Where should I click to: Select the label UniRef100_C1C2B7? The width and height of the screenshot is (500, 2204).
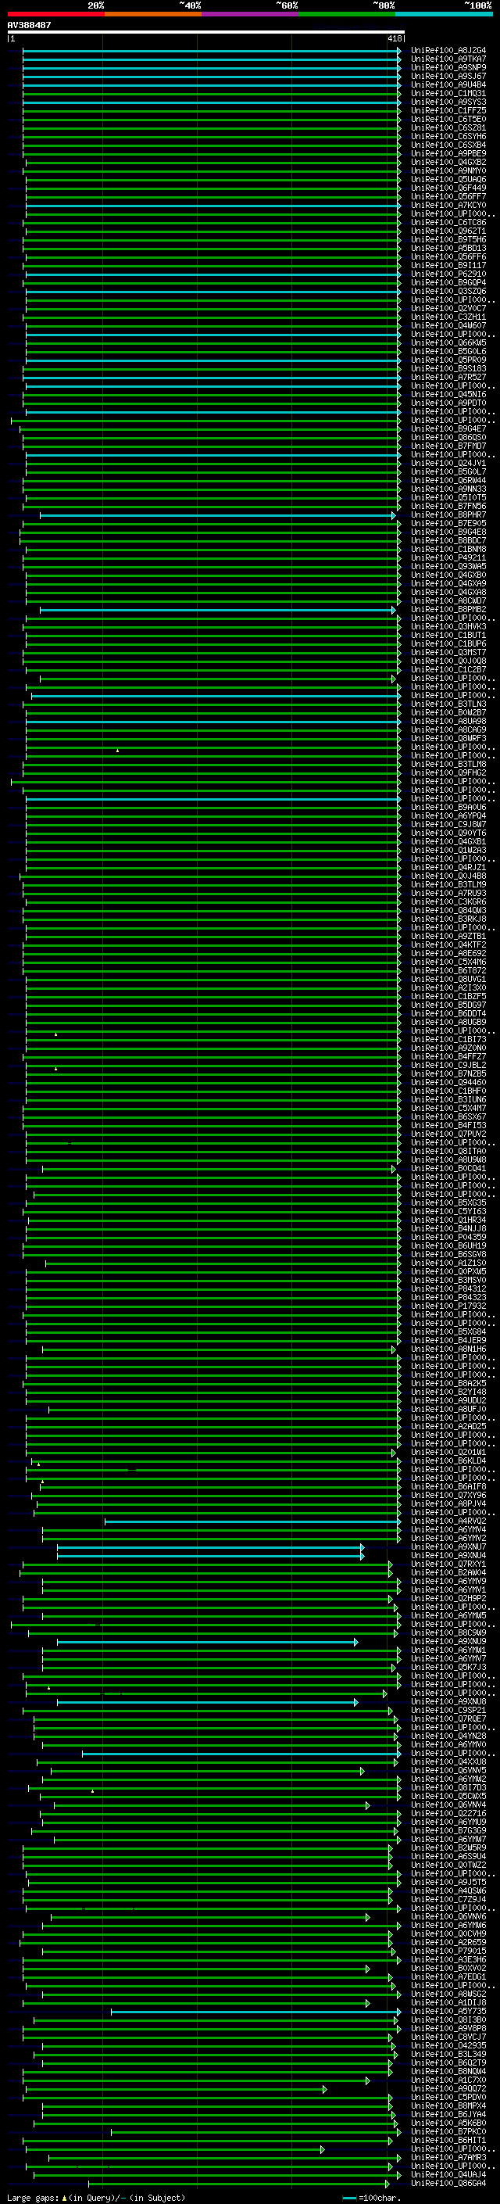pos(448,670)
